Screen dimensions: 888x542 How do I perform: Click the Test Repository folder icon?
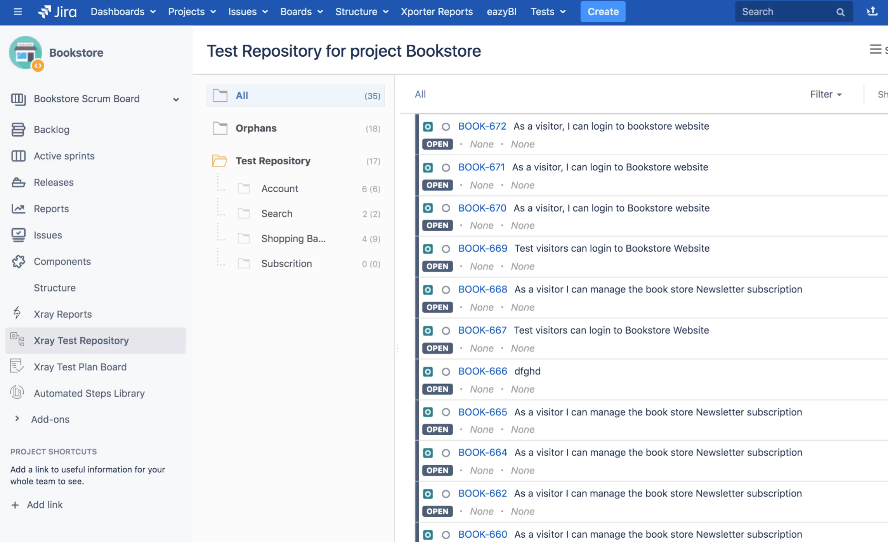220,161
